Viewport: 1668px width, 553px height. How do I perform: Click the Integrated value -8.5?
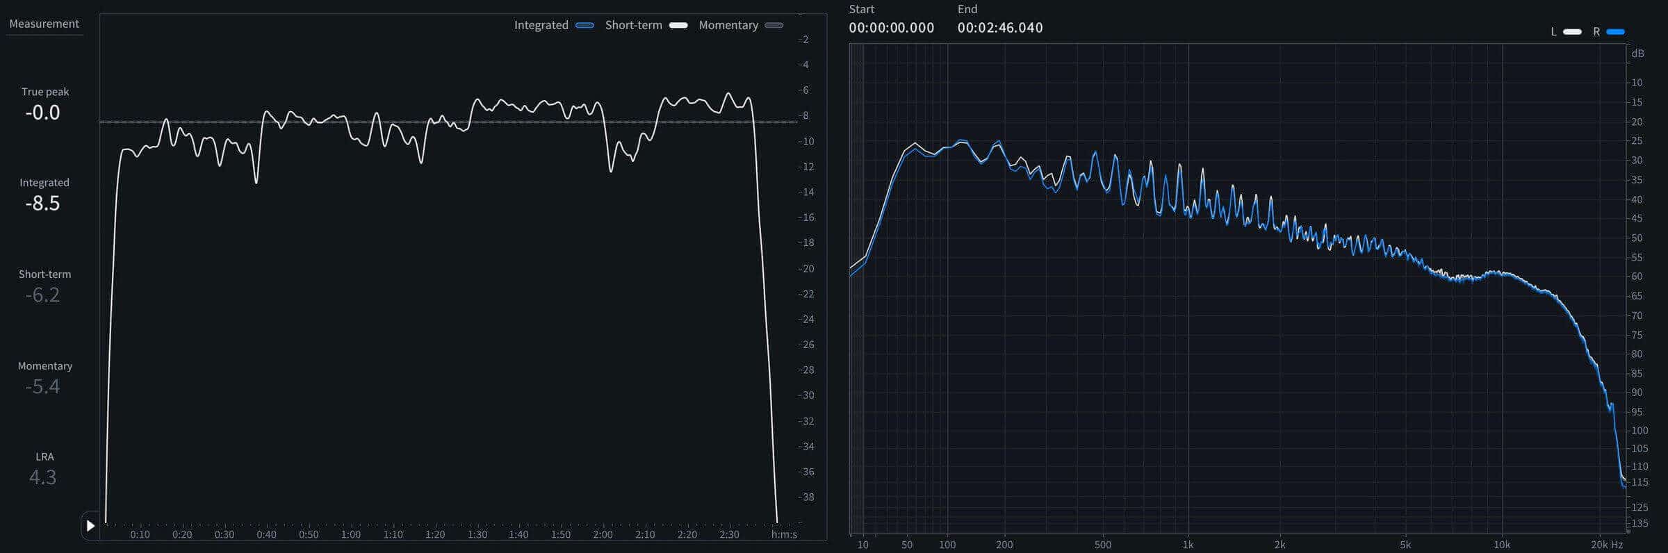coord(43,204)
